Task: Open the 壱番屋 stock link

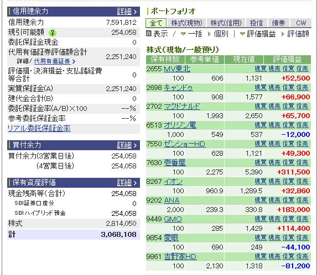Action: pos(175,163)
